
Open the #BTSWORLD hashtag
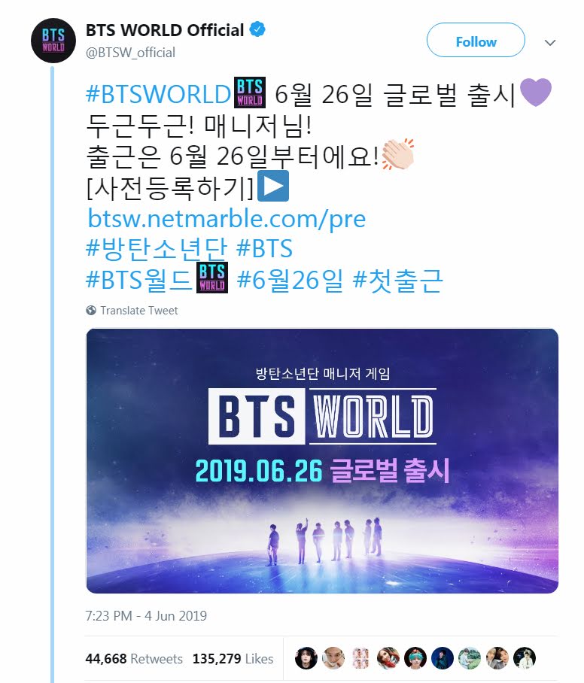(158, 94)
